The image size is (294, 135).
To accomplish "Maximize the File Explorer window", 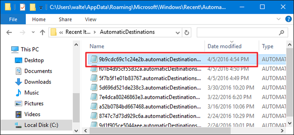I will (x=263, y=7).
